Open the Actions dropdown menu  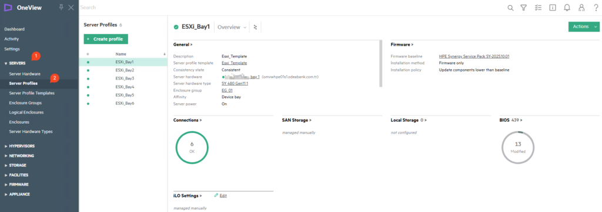tap(584, 27)
